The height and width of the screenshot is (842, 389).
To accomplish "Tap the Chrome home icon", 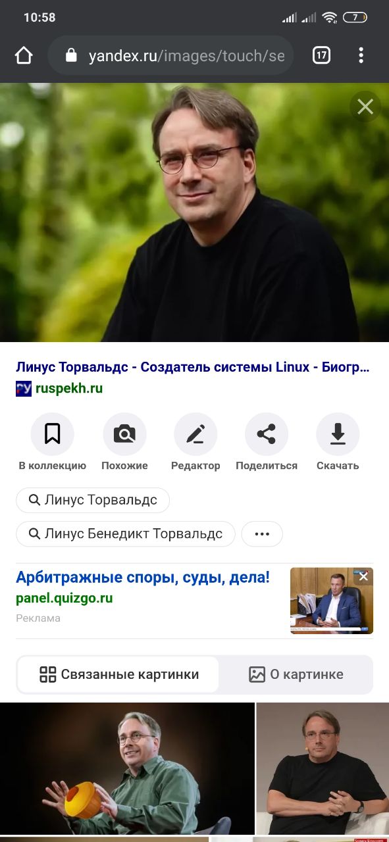I will [24, 56].
